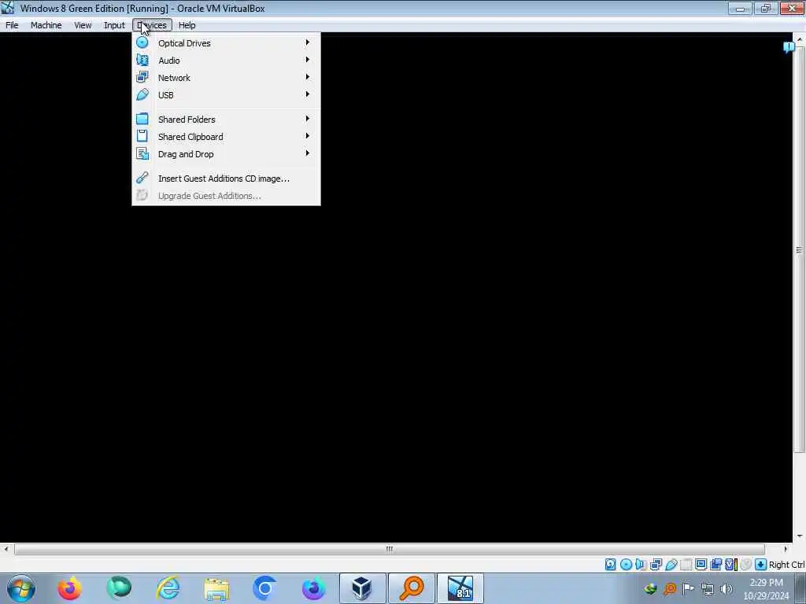Open the Optical Drives submenu

(x=226, y=43)
